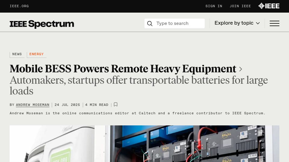Click the chevron arrow after the headline
This screenshot has width=289, height=162.
point(241,69)
